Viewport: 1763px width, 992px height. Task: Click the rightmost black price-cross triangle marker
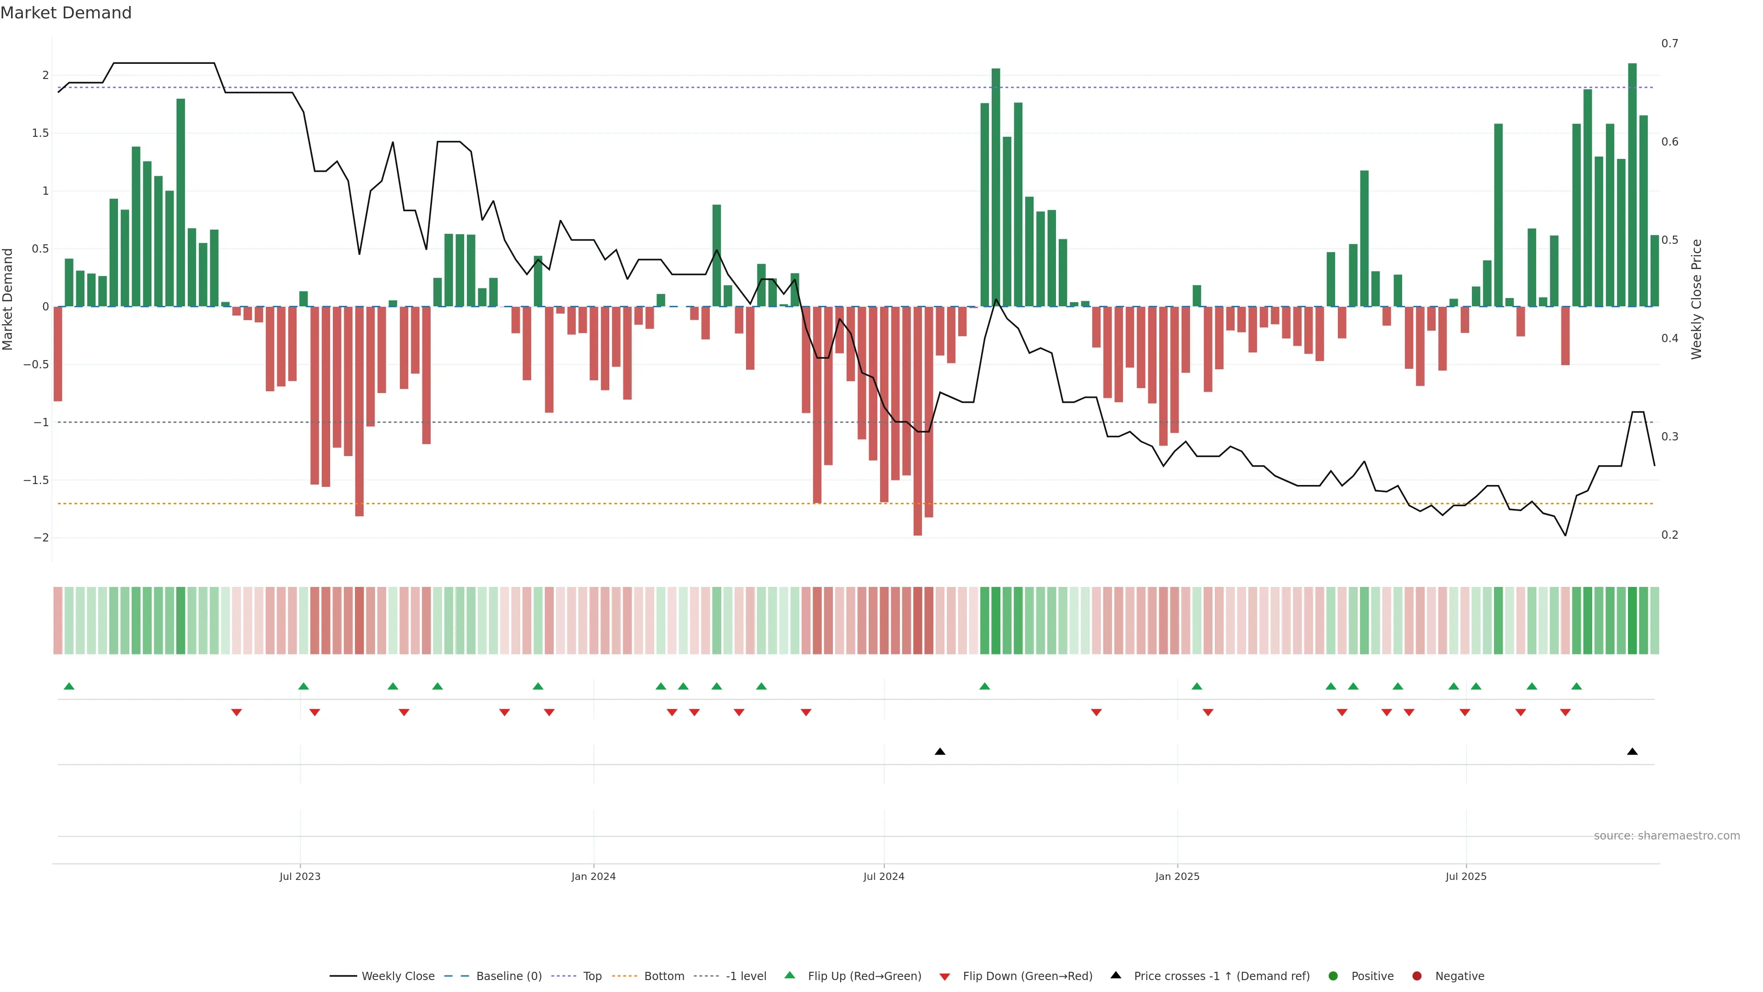click(1632, 752)
